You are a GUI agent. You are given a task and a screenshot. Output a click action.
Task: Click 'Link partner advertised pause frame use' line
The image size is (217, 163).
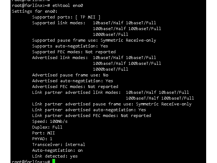[x=112, y=104]
